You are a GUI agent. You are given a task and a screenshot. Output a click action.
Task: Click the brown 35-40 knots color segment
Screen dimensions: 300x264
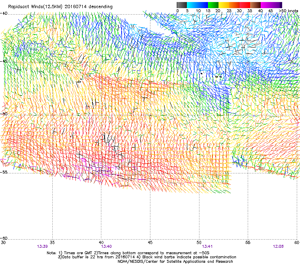pyautogui.click(x=255, y=5)
